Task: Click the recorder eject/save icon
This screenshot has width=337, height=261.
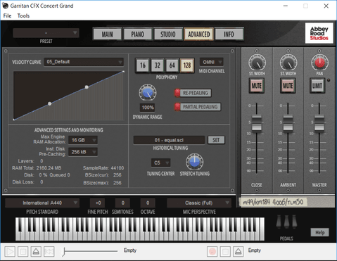Action: point(238,252)
